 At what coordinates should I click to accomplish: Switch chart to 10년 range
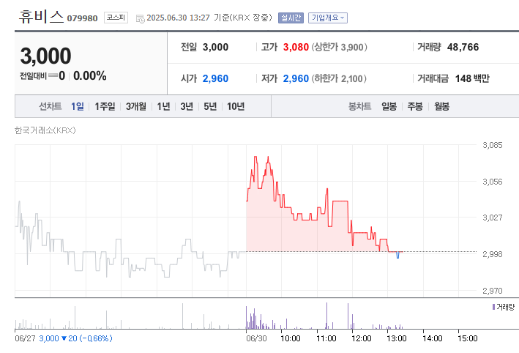pyautogui.click(x=236, y=106)
